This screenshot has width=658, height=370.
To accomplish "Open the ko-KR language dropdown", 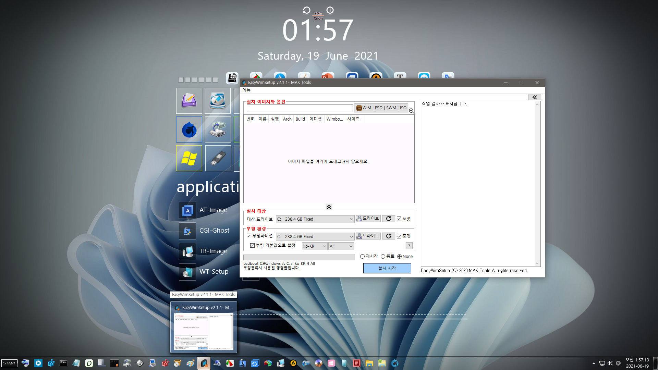I will coord(314,246).
